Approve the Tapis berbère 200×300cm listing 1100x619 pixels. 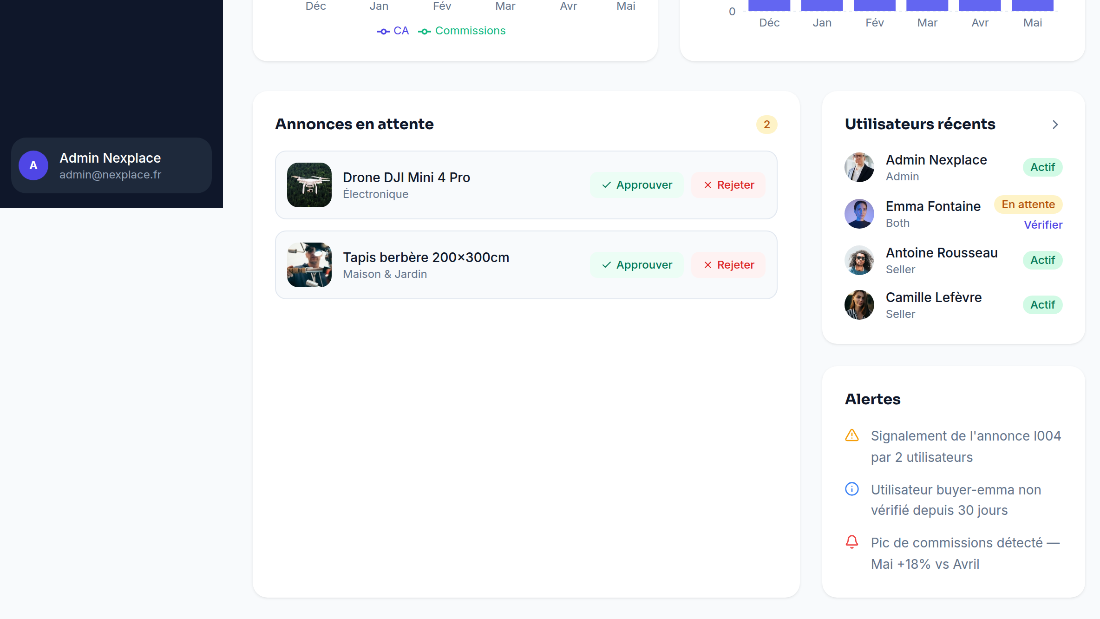[x=637, y=265]
